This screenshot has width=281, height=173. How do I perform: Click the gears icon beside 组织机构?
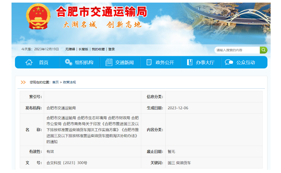[69, 62]
